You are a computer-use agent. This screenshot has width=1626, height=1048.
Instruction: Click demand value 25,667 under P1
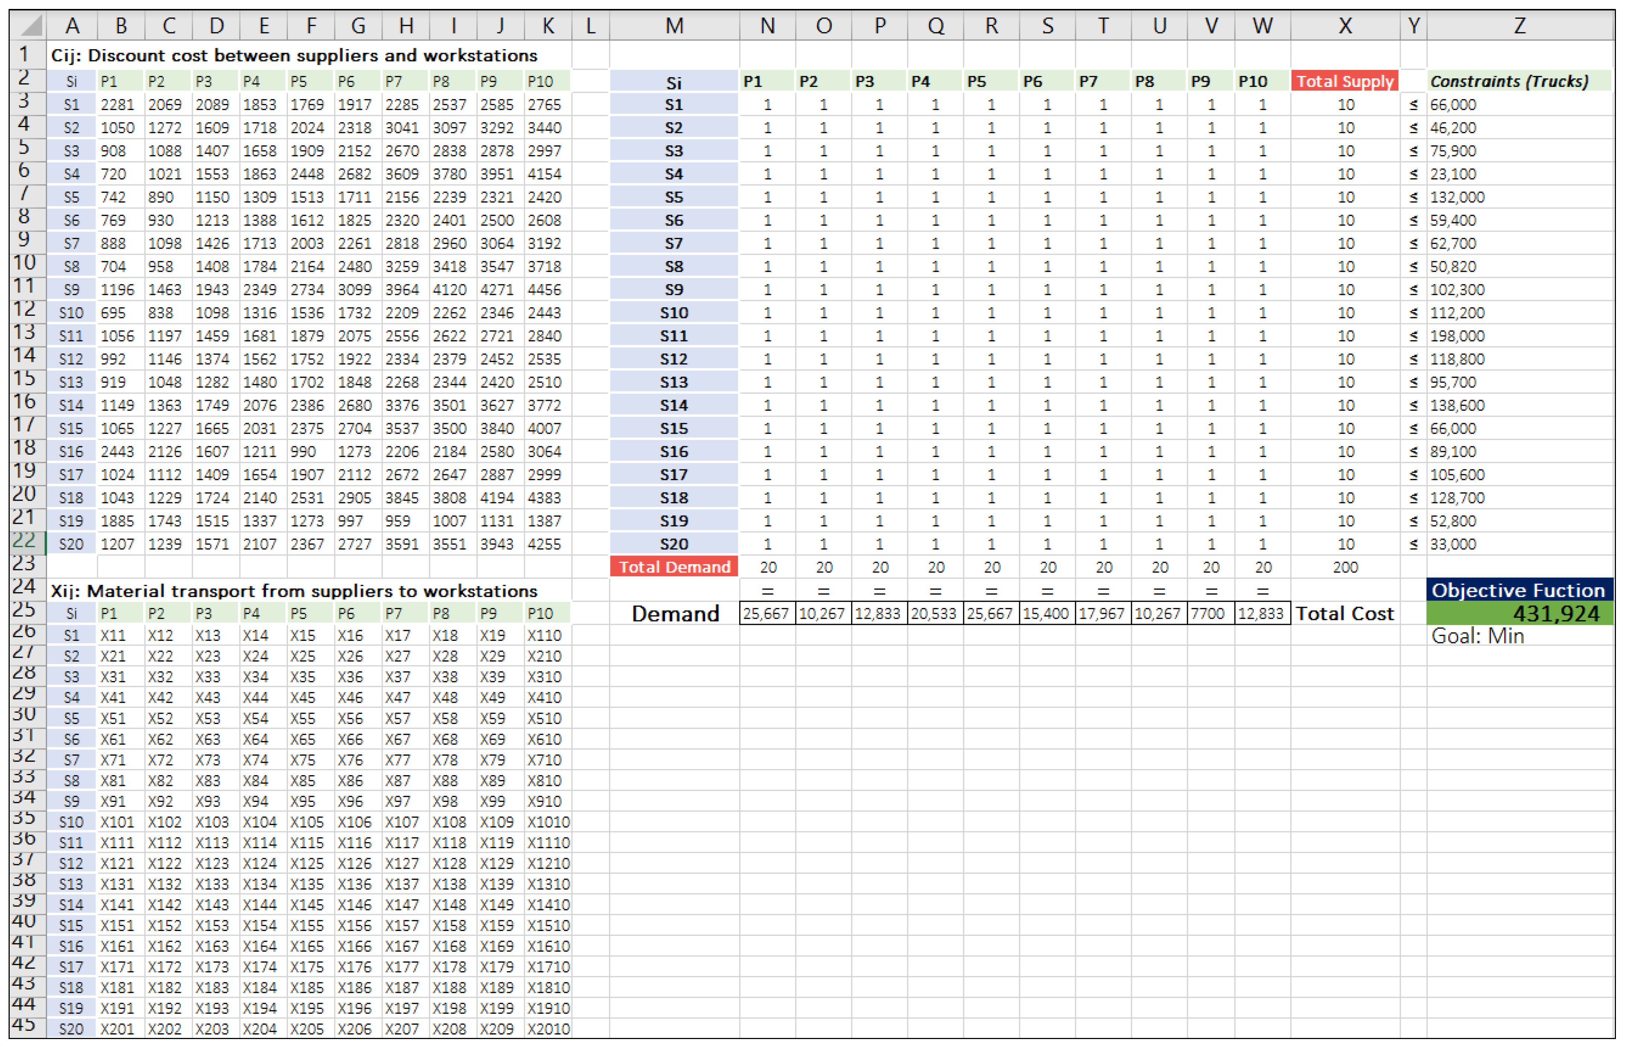pyautogui.click(x=766, y=614)
